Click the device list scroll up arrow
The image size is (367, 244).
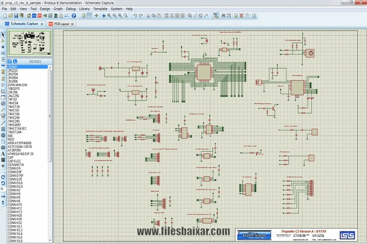50,67
